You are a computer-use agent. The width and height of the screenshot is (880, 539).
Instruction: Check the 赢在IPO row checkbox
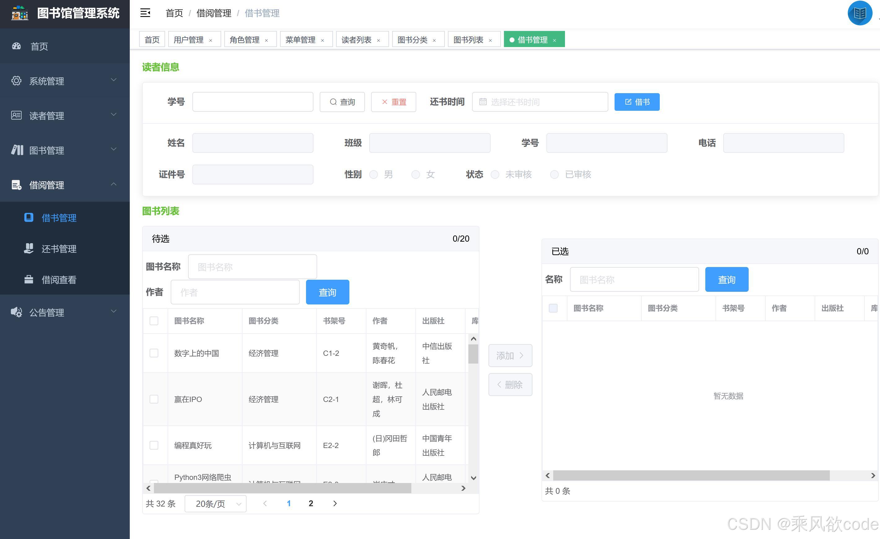[154, 399]
